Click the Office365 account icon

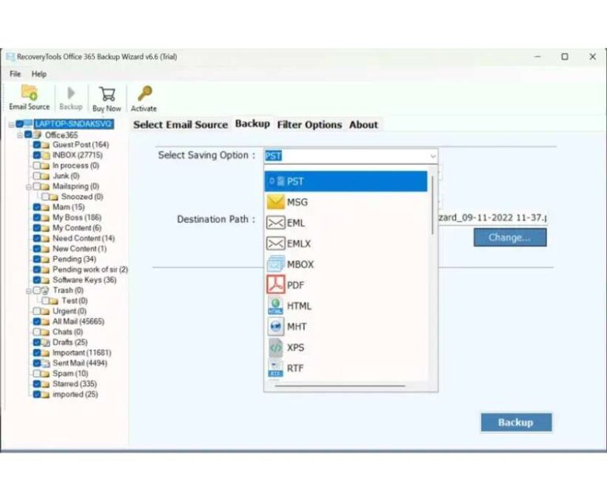pyautogui.click(x=37, y=135)
